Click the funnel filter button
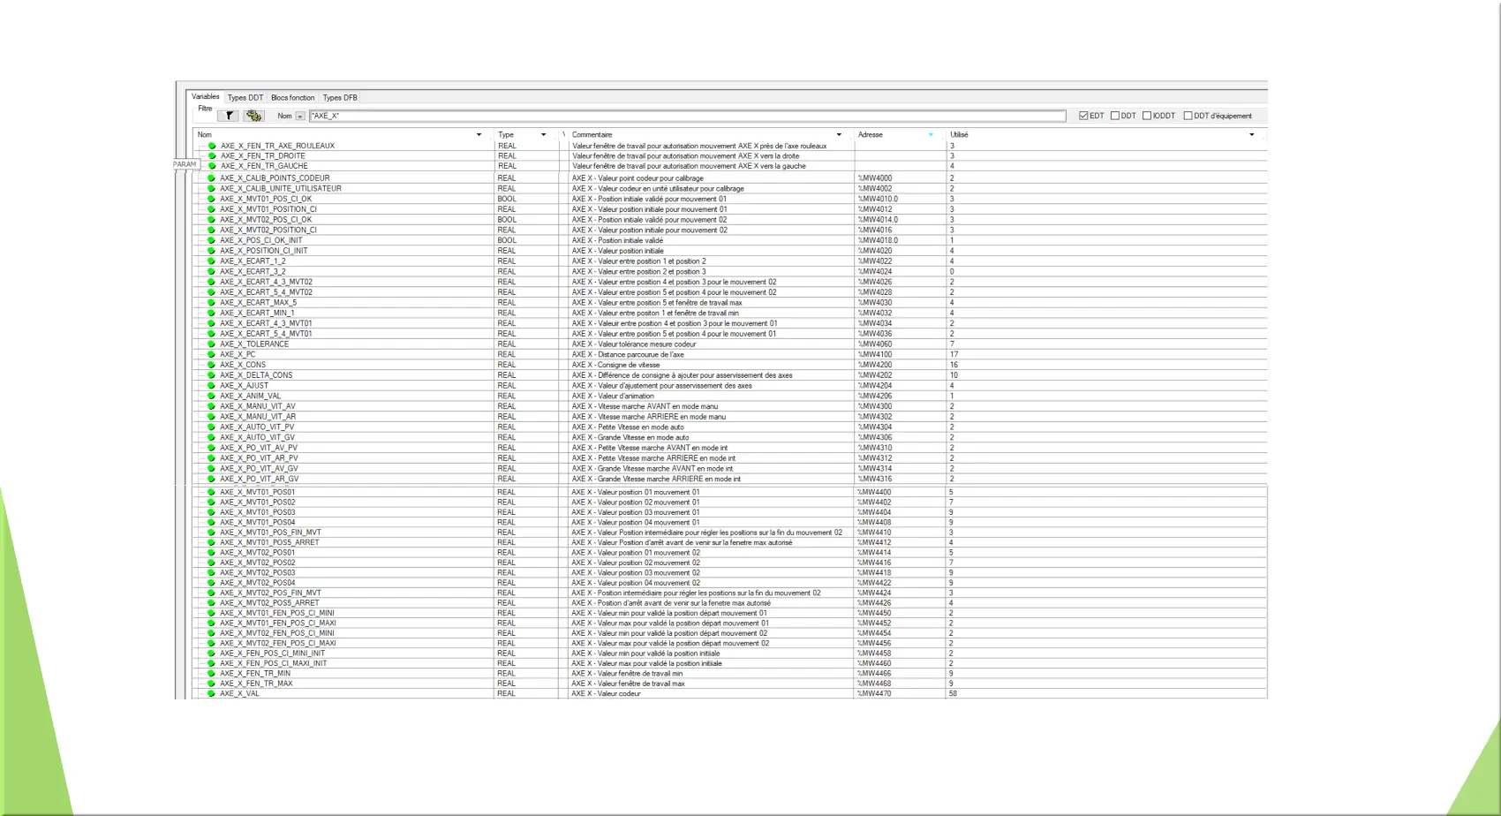Screen dimensions: 1501x816 (229, 116)
